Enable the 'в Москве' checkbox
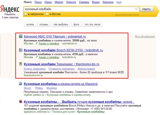The height and width of the screenshot is (115, 160). (x=47, y=14)
